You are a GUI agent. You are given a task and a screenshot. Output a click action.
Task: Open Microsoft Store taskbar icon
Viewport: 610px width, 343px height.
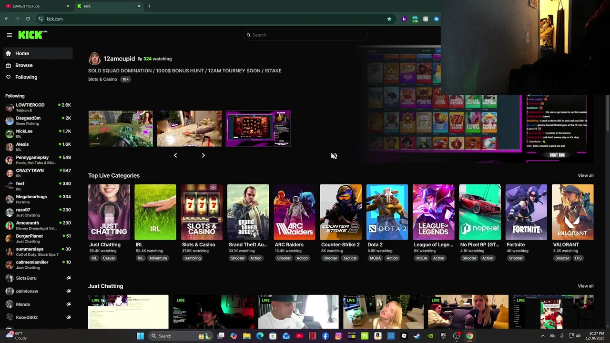(273, 336)
